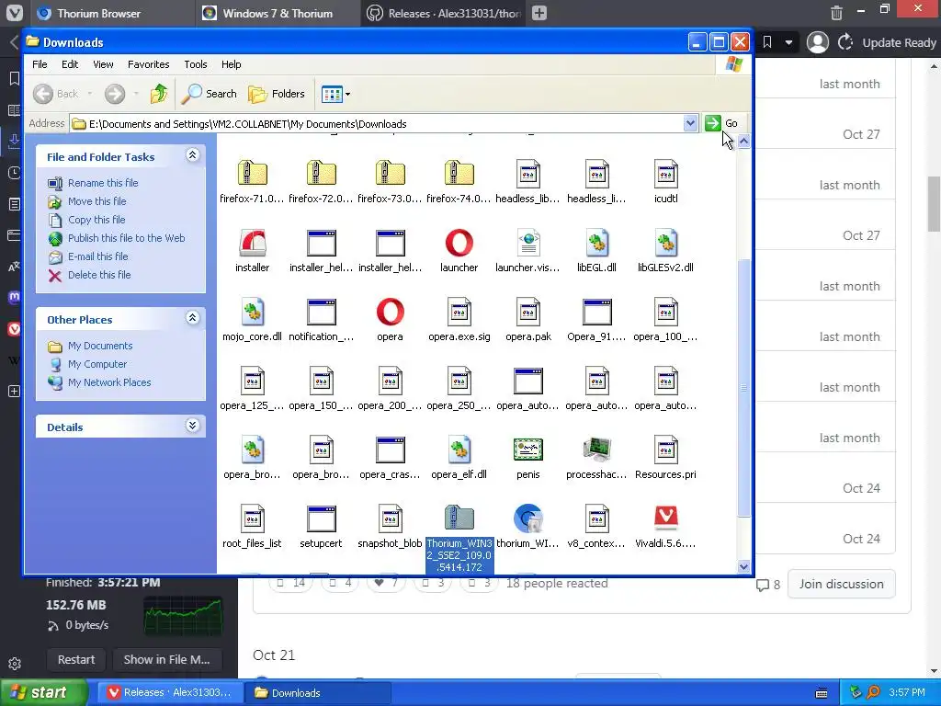Select the Opera launcher icon
Viewport: 941px width, 706px height.
(x=459, y=243)
